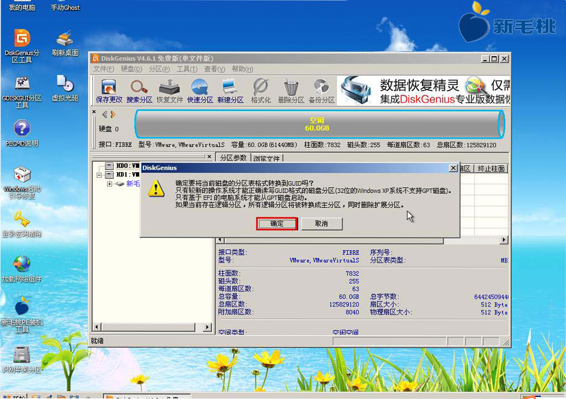
Task: Open the 查看(V) menu
Action: pos(214,69)
